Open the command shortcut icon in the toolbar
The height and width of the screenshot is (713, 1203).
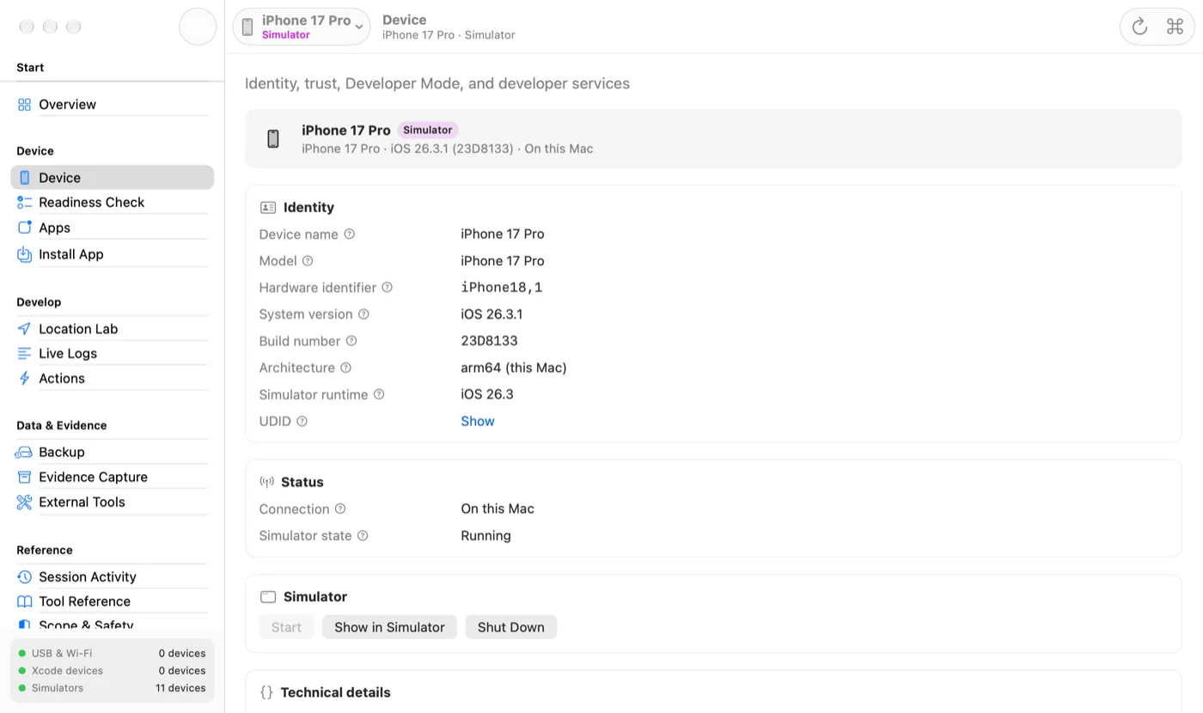pyautogui.click(x=1175, y=27)
